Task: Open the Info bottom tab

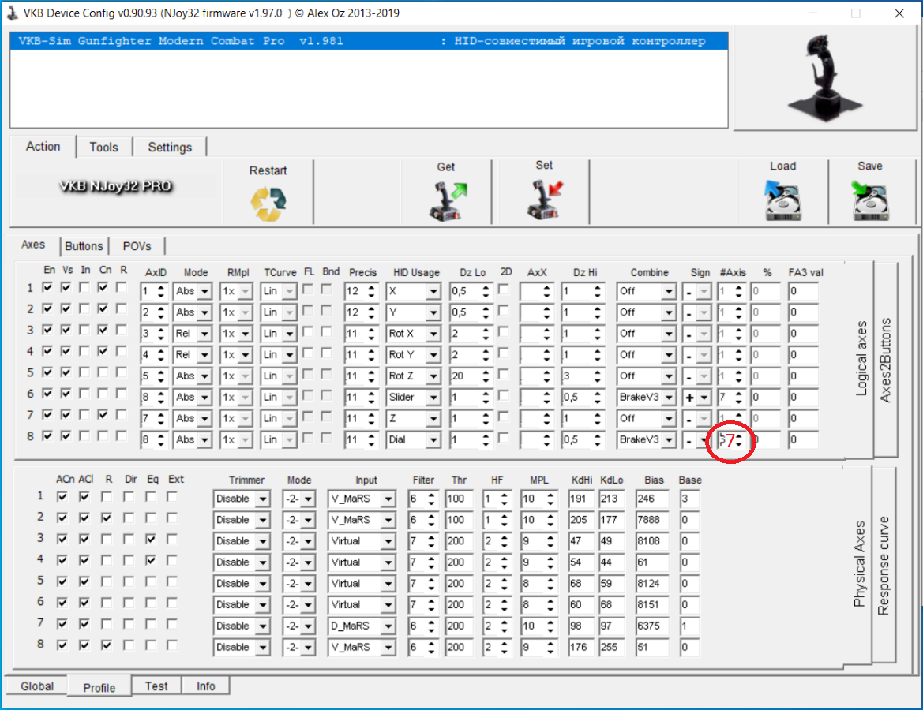Action: pos(205,686)
